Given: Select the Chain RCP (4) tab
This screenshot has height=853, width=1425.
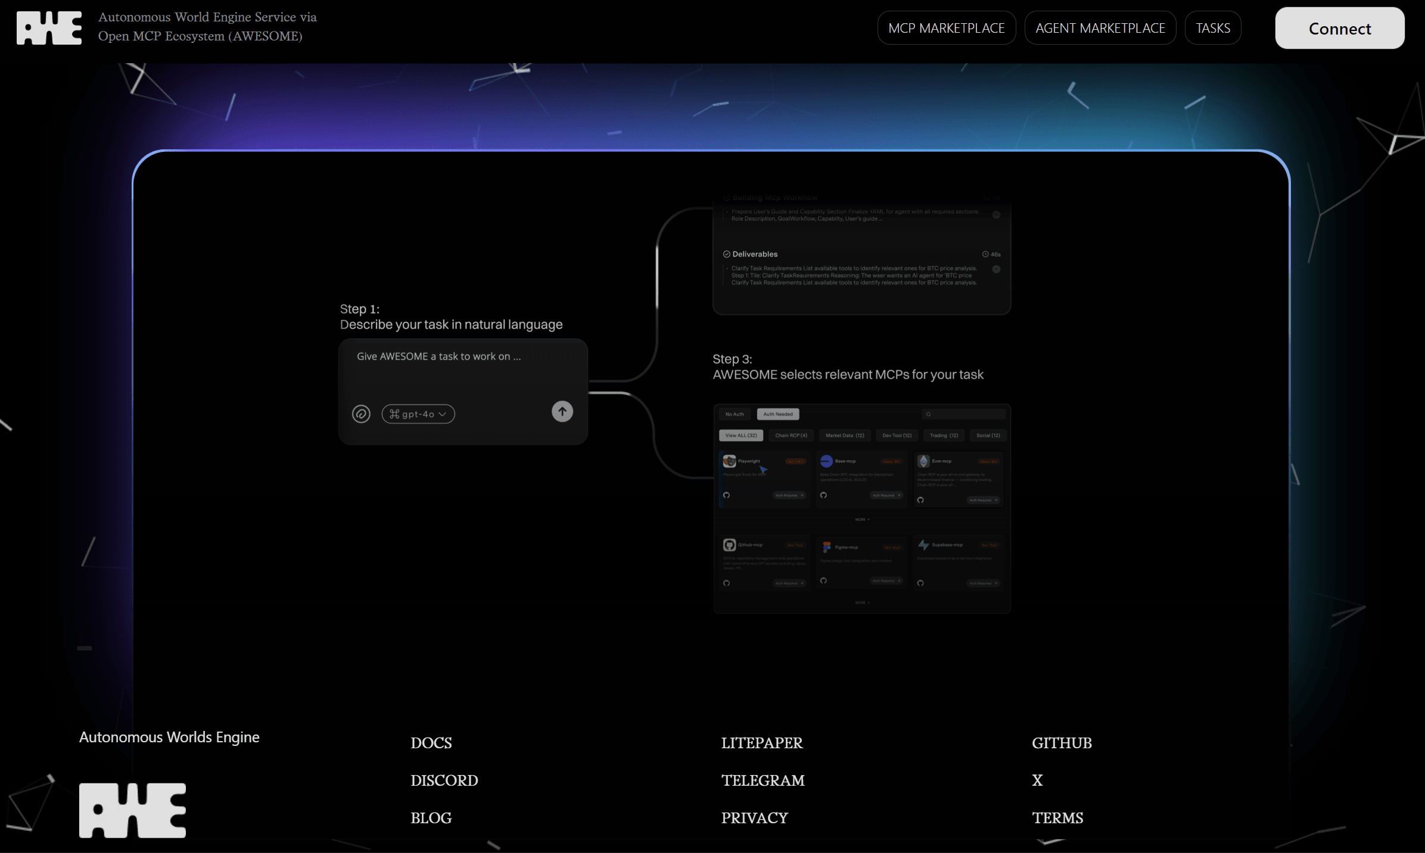Looking at the screenshot, I should [x=791, y=436].
